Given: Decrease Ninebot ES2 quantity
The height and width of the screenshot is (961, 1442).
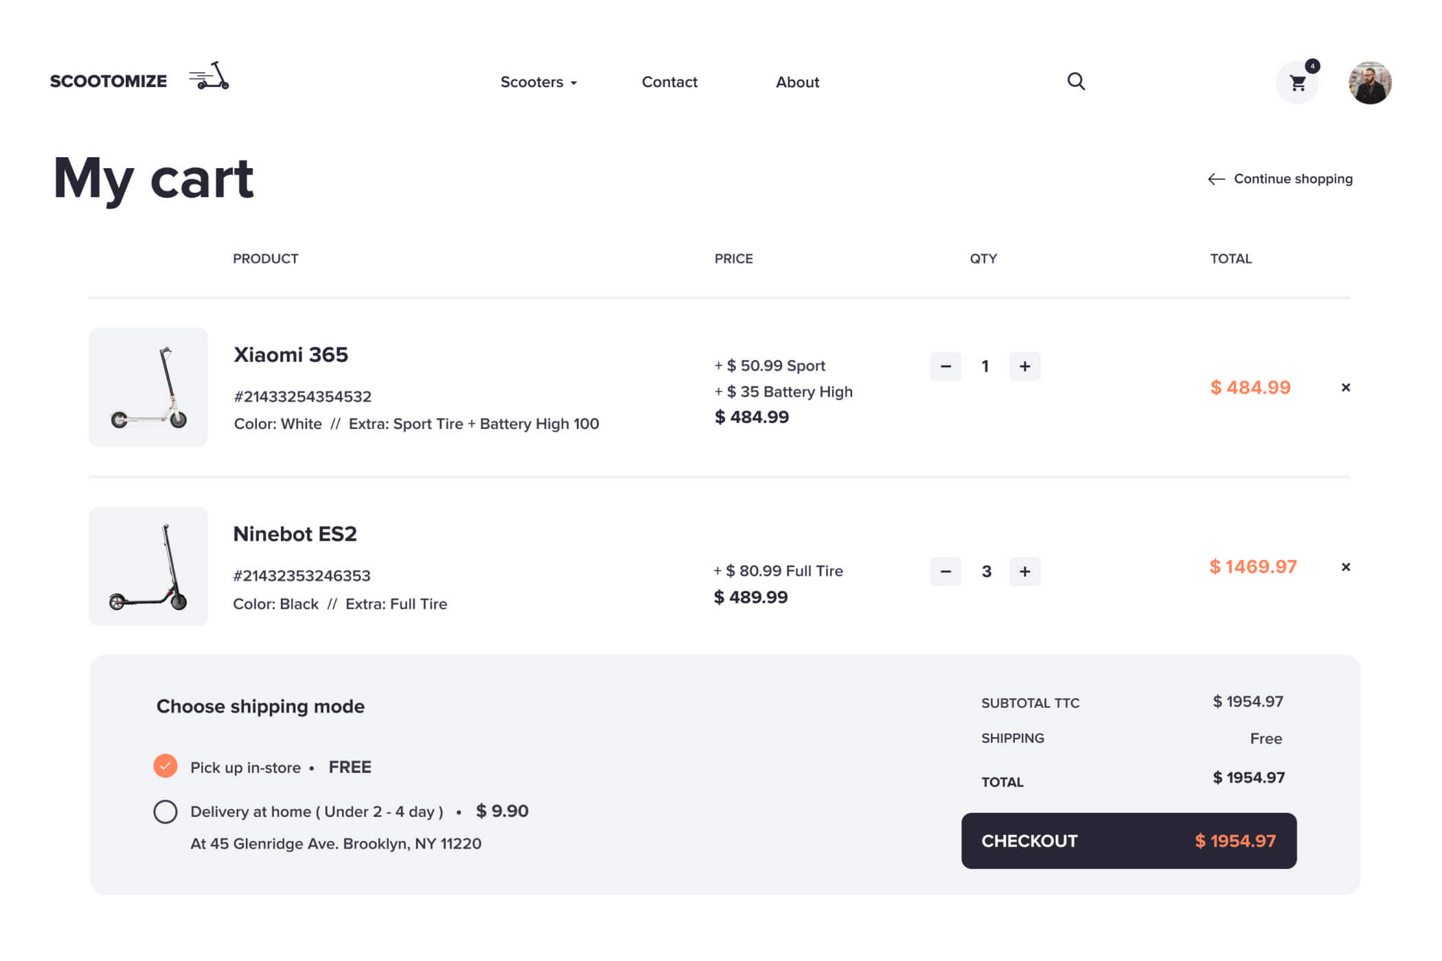Looking at the screenshot, I should pos(946,571).
